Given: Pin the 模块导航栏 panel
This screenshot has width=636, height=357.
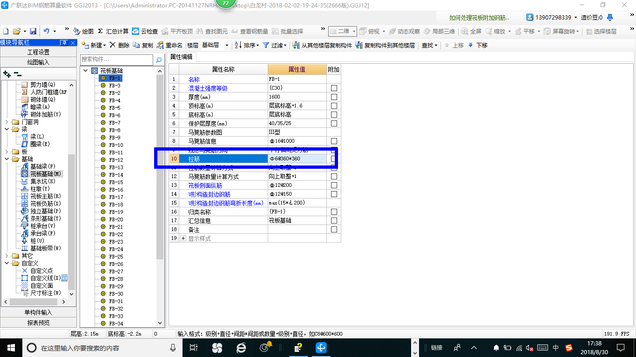Looking at the screenshot, I should click(x=65, y=43).
